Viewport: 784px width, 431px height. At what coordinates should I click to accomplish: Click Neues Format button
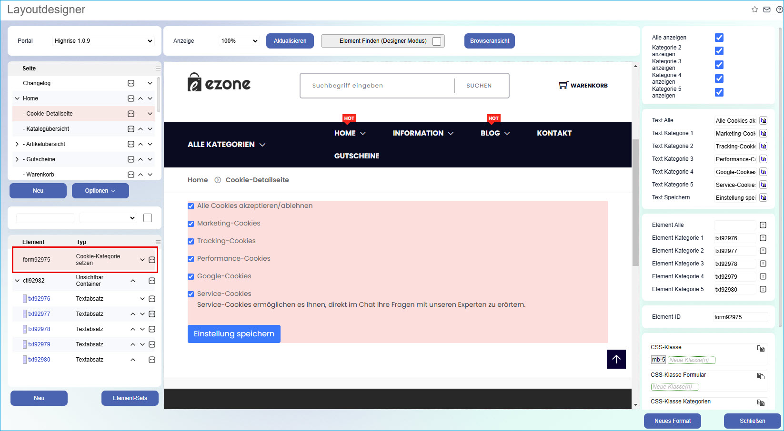673,421
